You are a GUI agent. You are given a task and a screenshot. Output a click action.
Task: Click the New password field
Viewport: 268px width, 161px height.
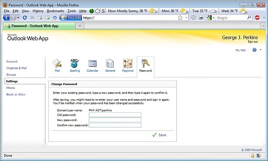115,120
